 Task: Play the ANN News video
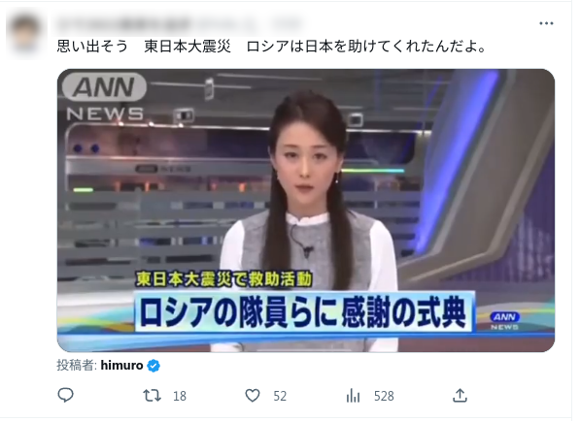click(305, 210)
